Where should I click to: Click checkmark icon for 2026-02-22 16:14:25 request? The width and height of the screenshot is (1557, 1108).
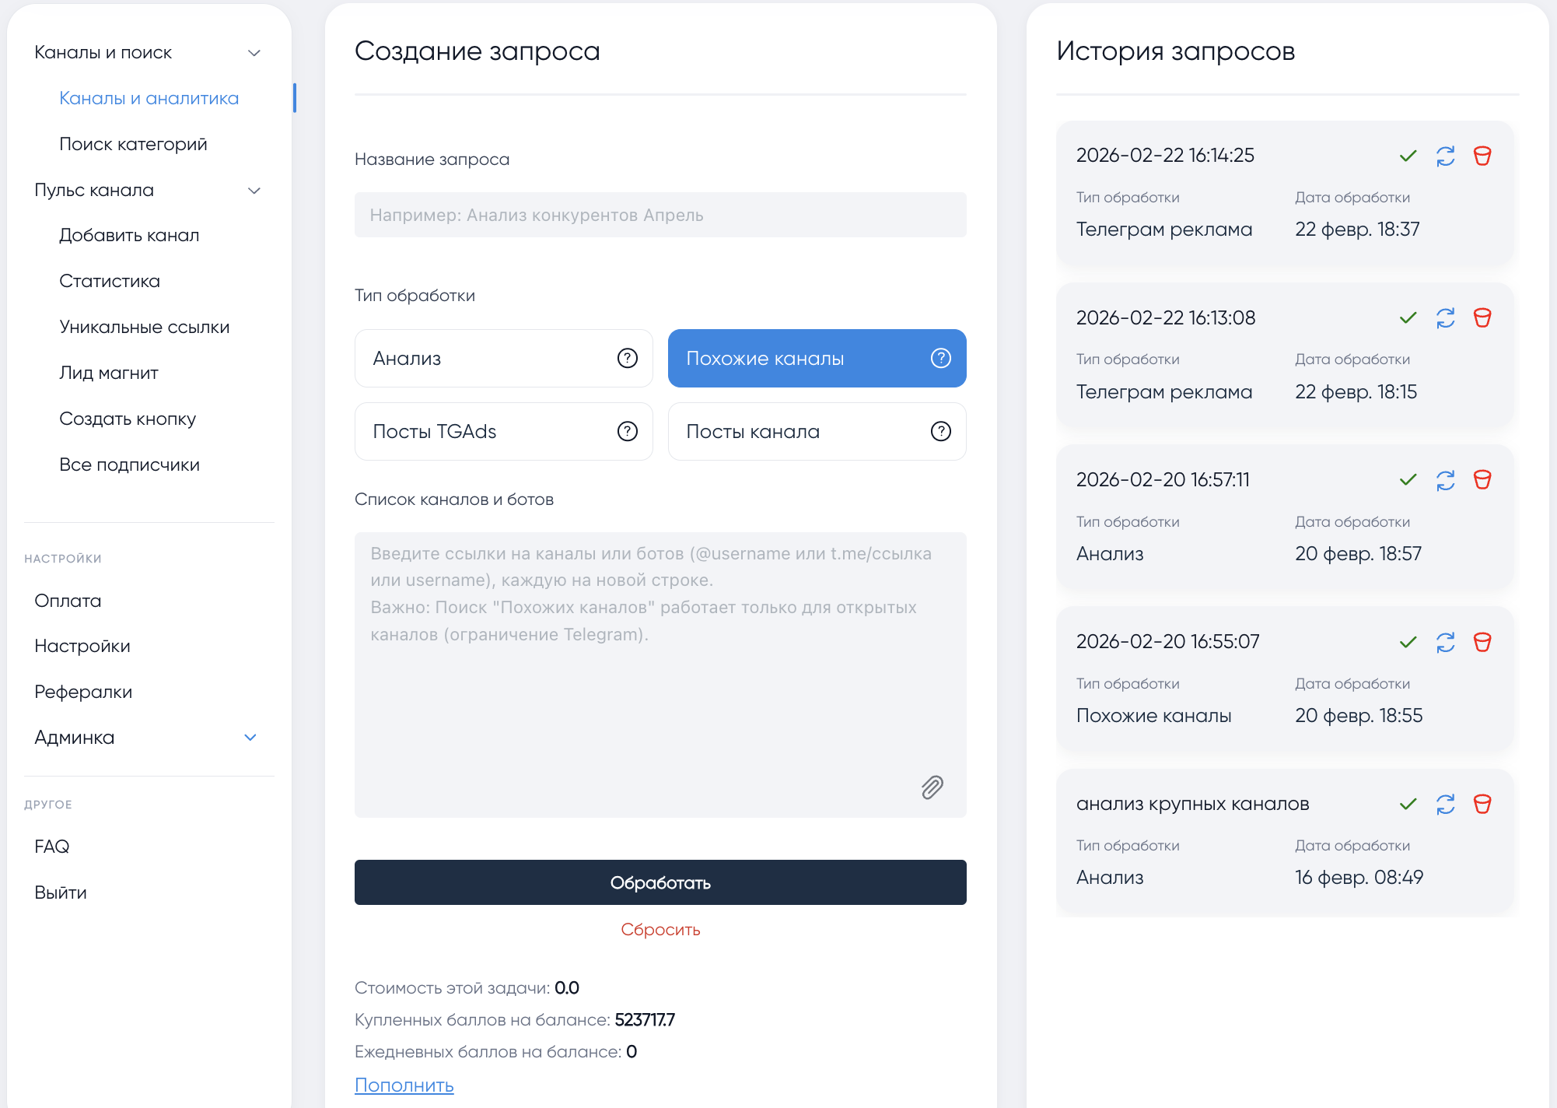pos(1408,156)
